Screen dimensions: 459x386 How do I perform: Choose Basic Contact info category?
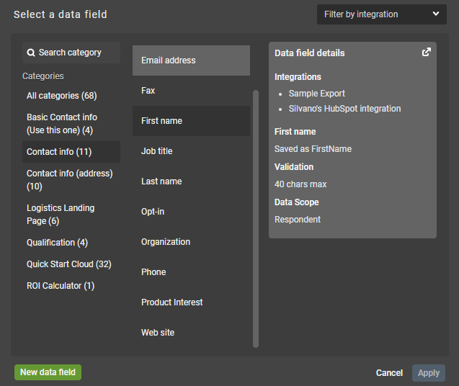point(61,124)
